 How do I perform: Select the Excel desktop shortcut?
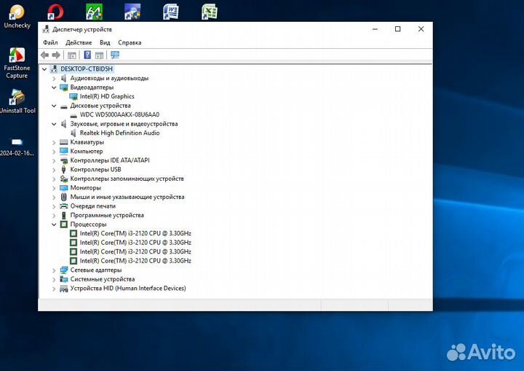(210, 12)
